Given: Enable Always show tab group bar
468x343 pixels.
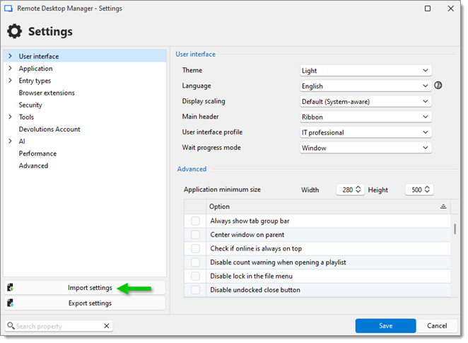Looking at the screenshot, I should [x=195, y=221].
